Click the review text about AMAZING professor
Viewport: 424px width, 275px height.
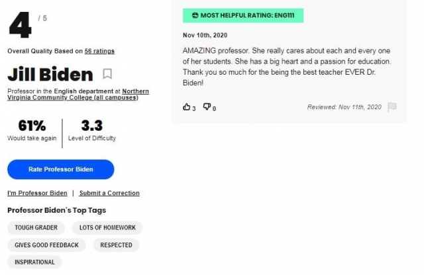pos(287,67)
